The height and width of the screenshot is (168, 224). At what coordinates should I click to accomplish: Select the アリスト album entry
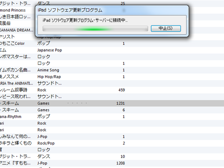(7, 37)
